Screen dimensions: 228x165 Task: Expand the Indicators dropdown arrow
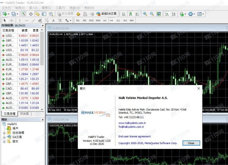185,14
